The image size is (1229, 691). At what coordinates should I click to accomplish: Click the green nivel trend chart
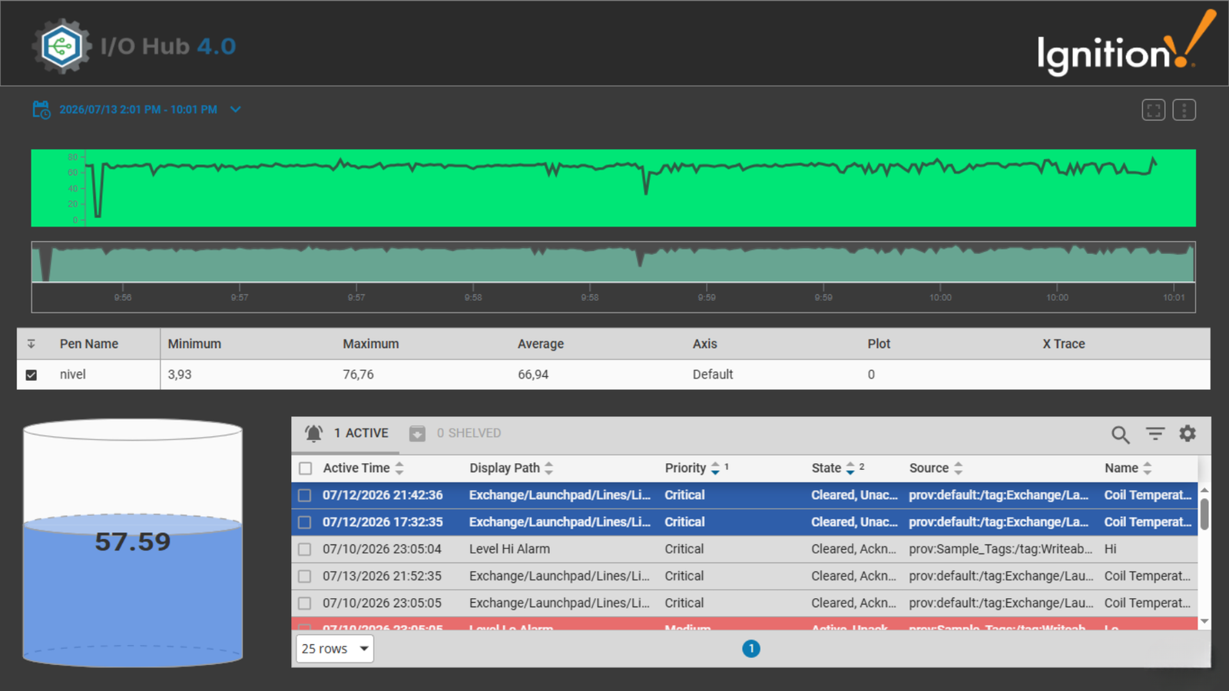coord(613,188)
